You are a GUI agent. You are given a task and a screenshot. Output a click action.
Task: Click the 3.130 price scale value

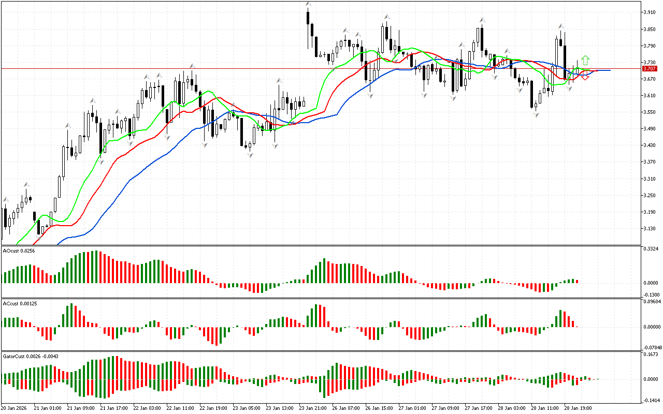tap(649, 229)
